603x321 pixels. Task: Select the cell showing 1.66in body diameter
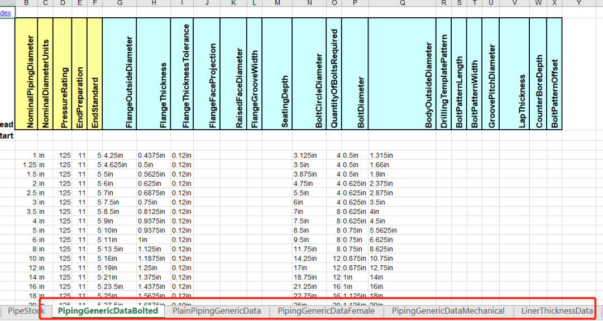pos(402,165)
